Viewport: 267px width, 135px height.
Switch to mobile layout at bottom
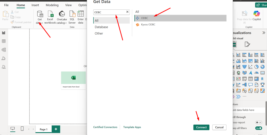(x=22, y=129)
